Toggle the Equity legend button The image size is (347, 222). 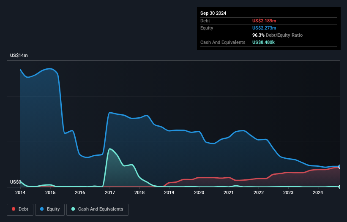click(50, 209)
